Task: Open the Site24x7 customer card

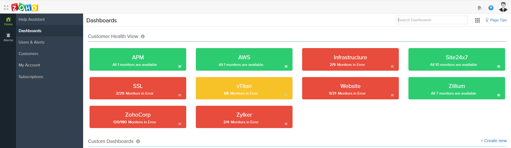Action: [x=457, y=59]
